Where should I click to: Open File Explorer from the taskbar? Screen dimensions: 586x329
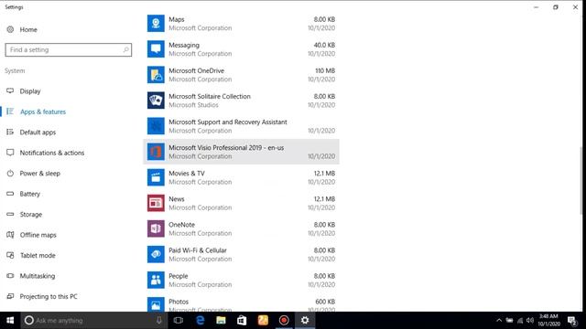(221, 321)
